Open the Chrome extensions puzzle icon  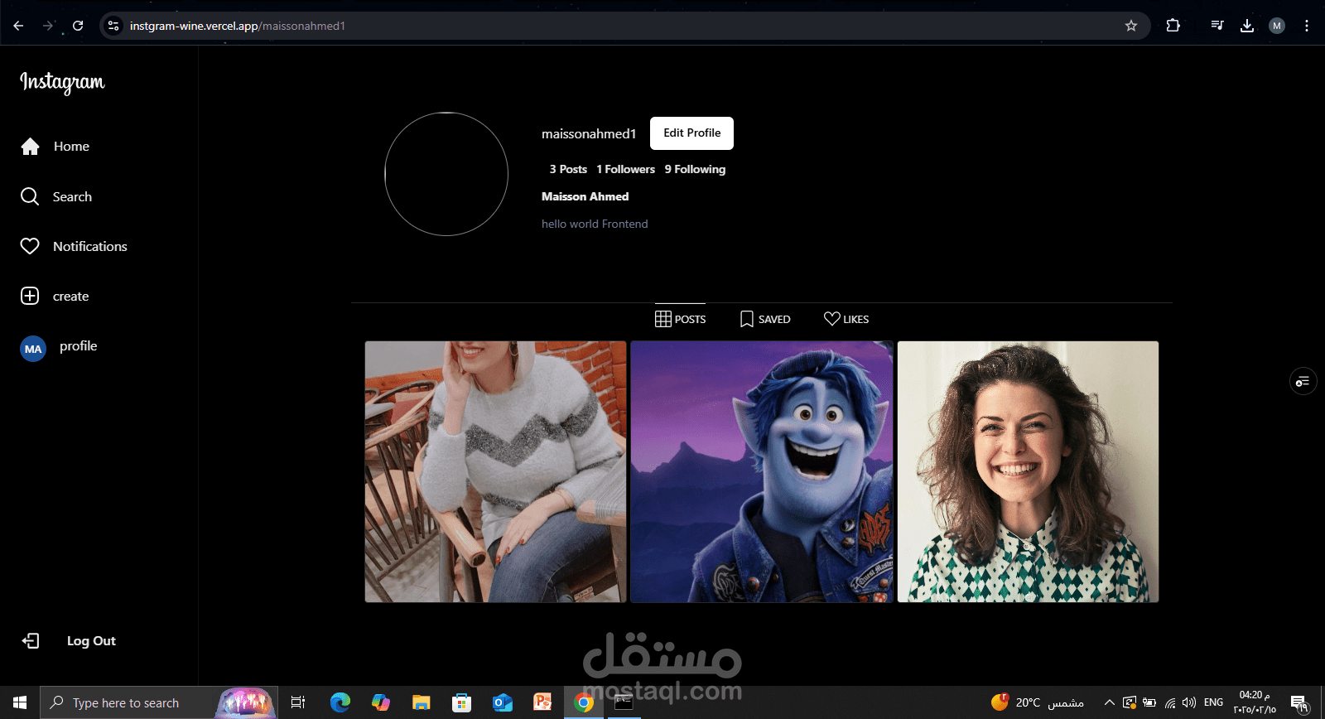(1173, 26)
